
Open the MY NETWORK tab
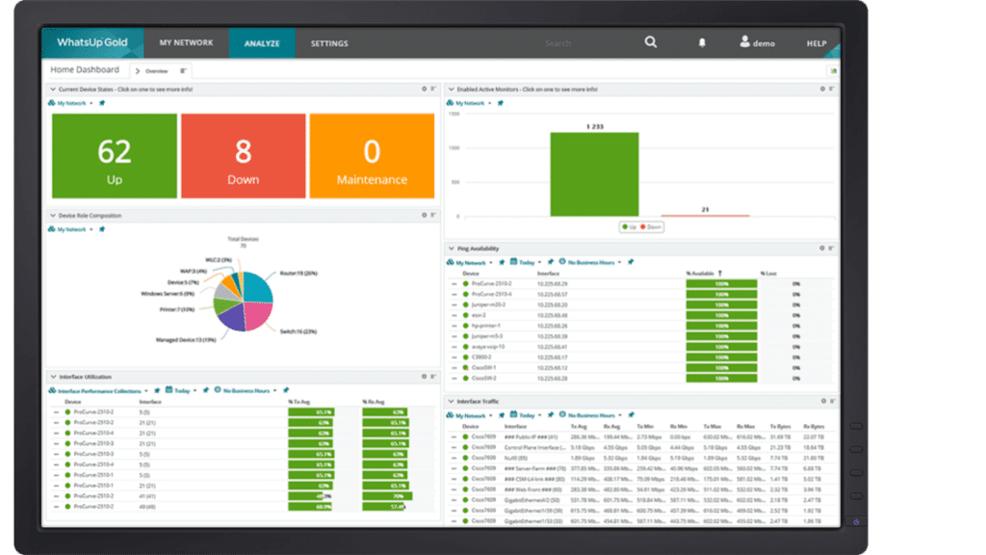[186, 42]
